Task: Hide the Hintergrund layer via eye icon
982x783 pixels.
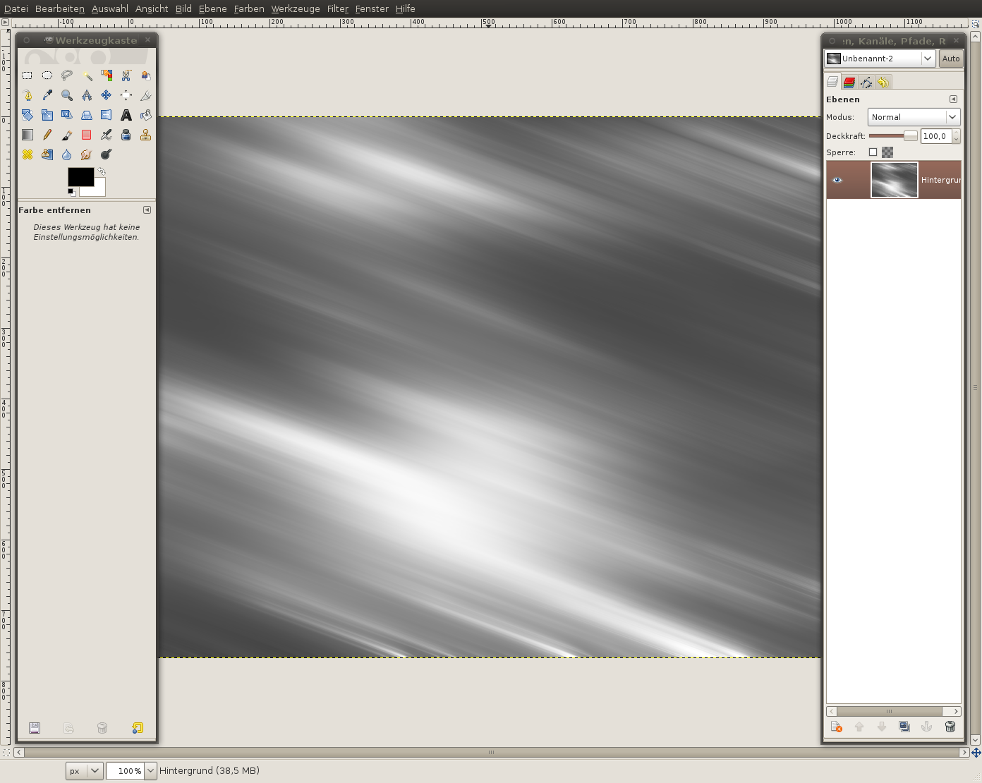Action: pyautogui.click(x=837, y=180)
